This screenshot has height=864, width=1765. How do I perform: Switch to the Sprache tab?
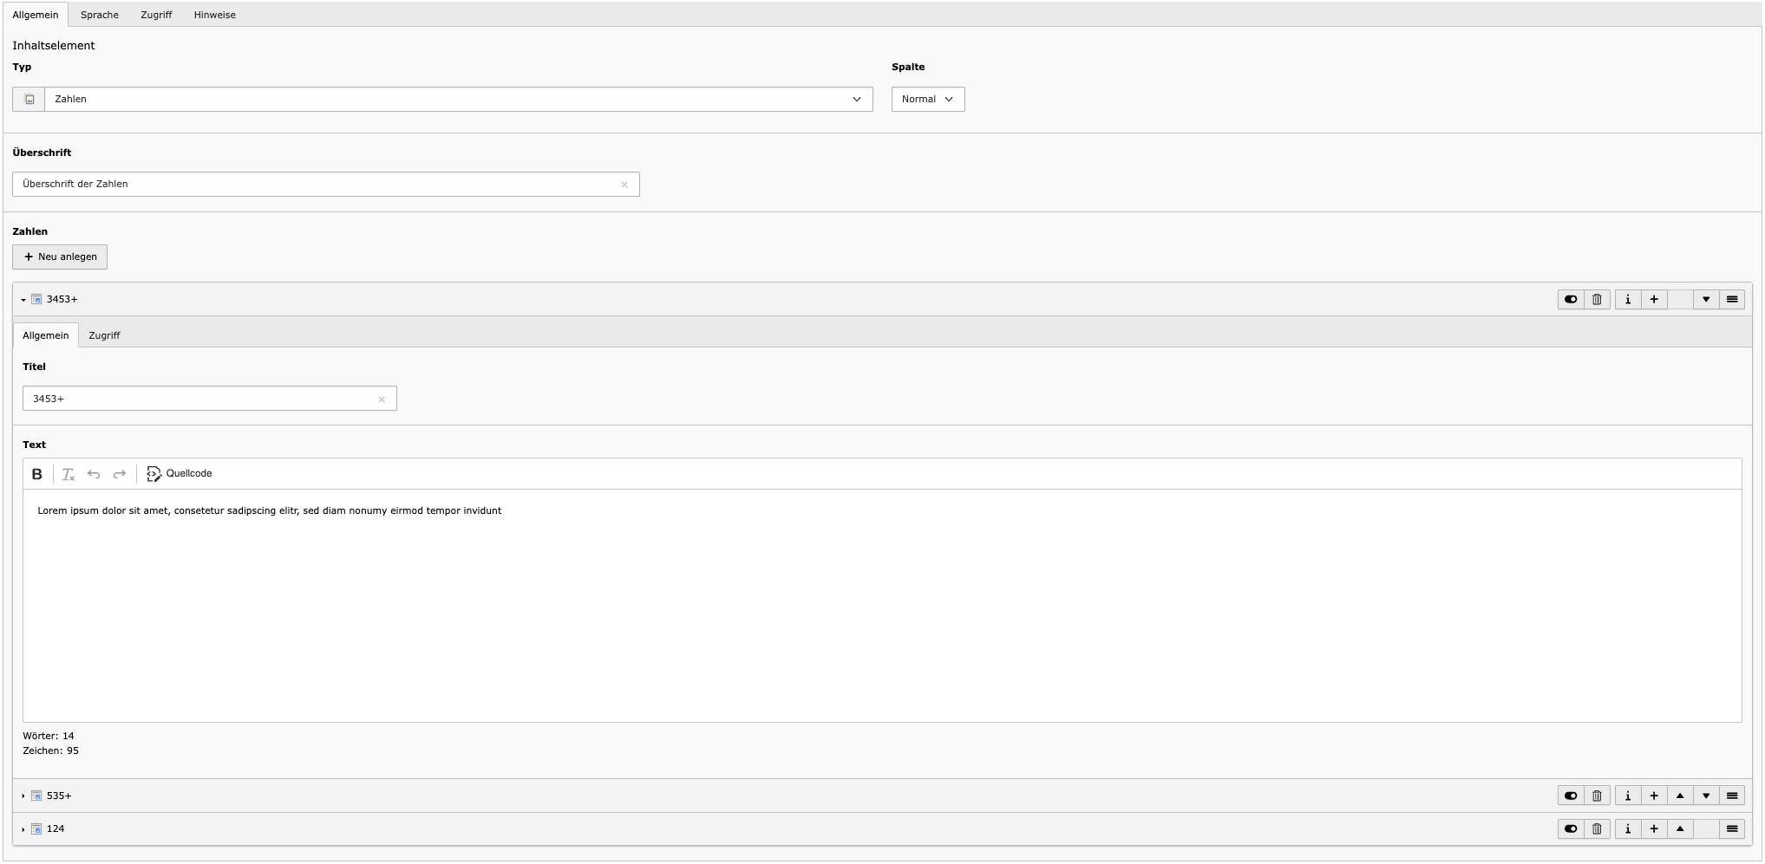pyautogui.click(x=100, y=15)
